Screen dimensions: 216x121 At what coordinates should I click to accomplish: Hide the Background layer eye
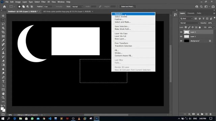[x=181, y=41]
